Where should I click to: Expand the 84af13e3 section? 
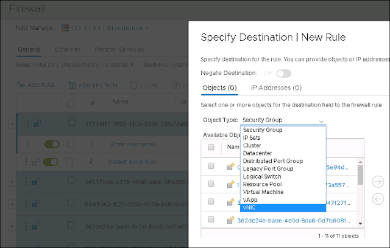click(x=12, y=204)
